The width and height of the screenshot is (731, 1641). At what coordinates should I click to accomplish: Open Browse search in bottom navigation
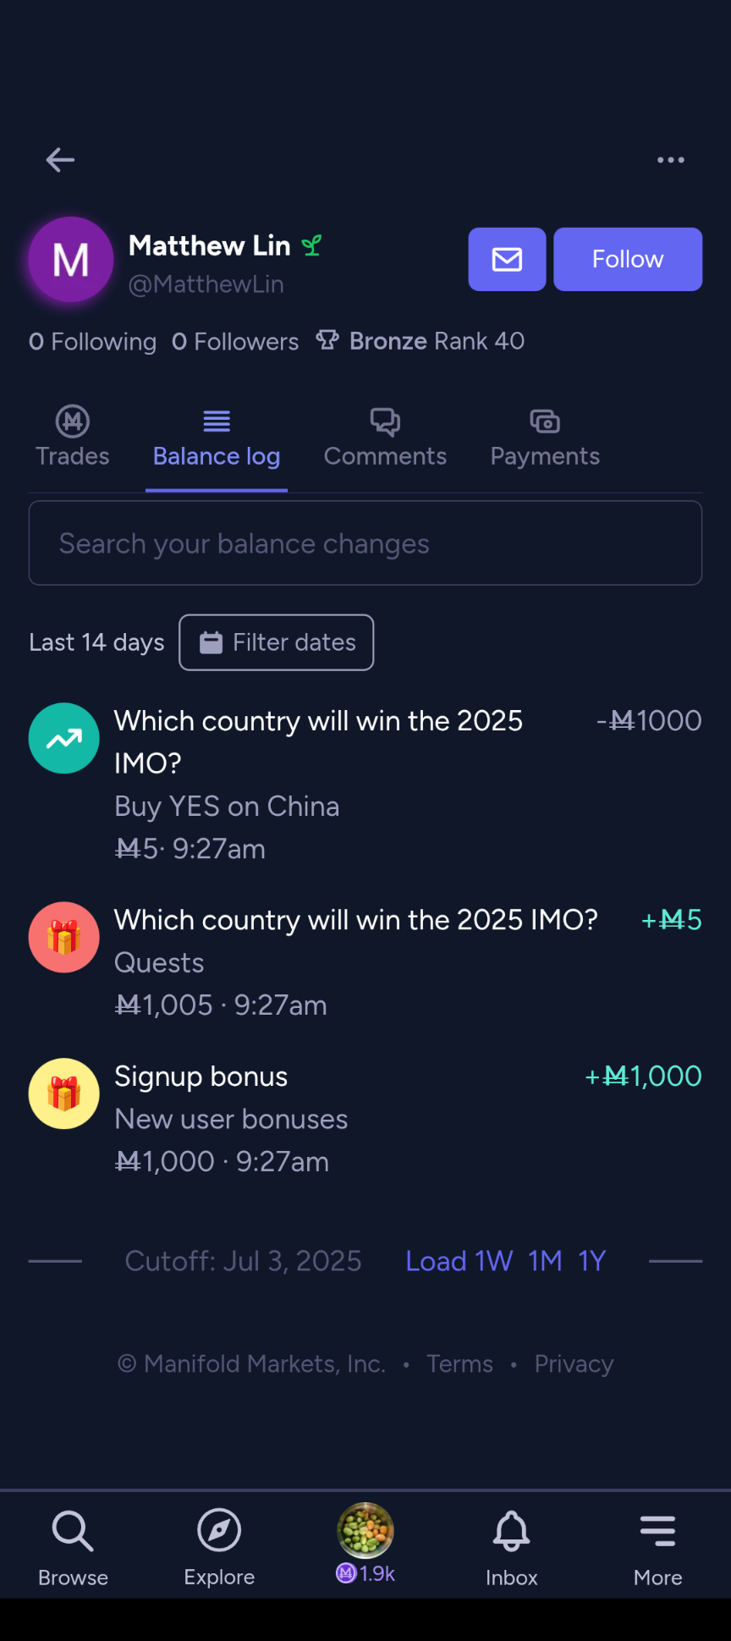[x=73, y=1546]
